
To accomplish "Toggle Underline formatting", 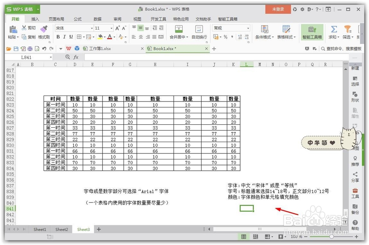I will (71, 37).
